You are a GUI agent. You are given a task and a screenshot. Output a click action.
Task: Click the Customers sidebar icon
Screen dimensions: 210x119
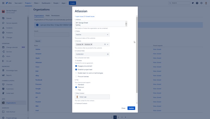tap(3, 89)
